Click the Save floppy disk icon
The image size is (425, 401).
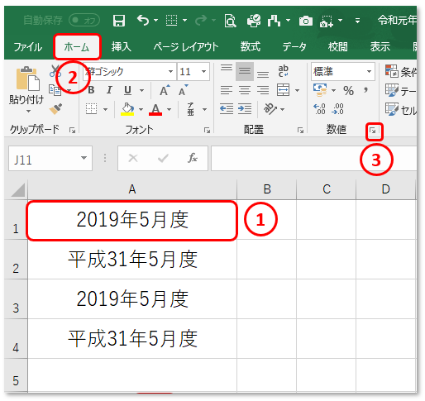coord(119,21)
